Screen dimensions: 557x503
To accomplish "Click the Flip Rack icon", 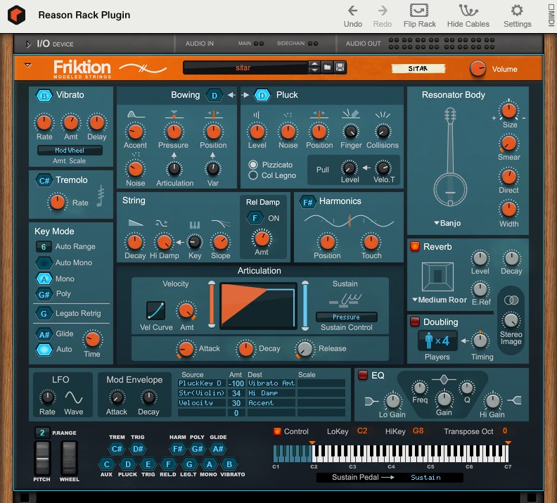I will pos(419,11).
